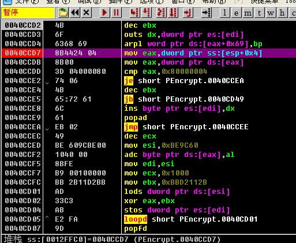
Task: Close the debugged program with the X icon
Action: coord(87,13)
